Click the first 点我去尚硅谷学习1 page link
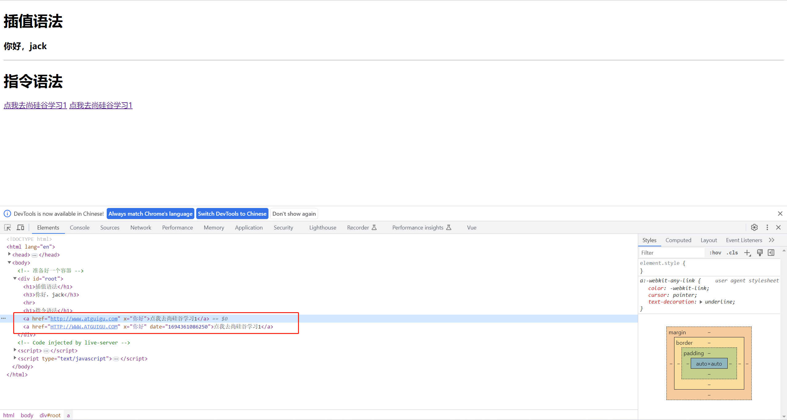This screenshot has width=787, height=420. pos(35,105)
